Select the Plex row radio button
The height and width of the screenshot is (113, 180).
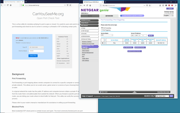(103, 43)
